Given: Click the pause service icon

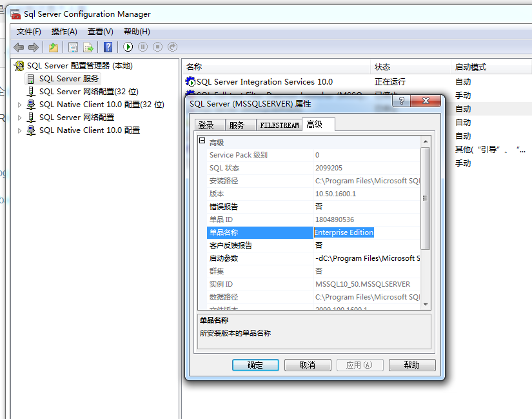Looking at the screenshot, I should [x=143, y=47].
